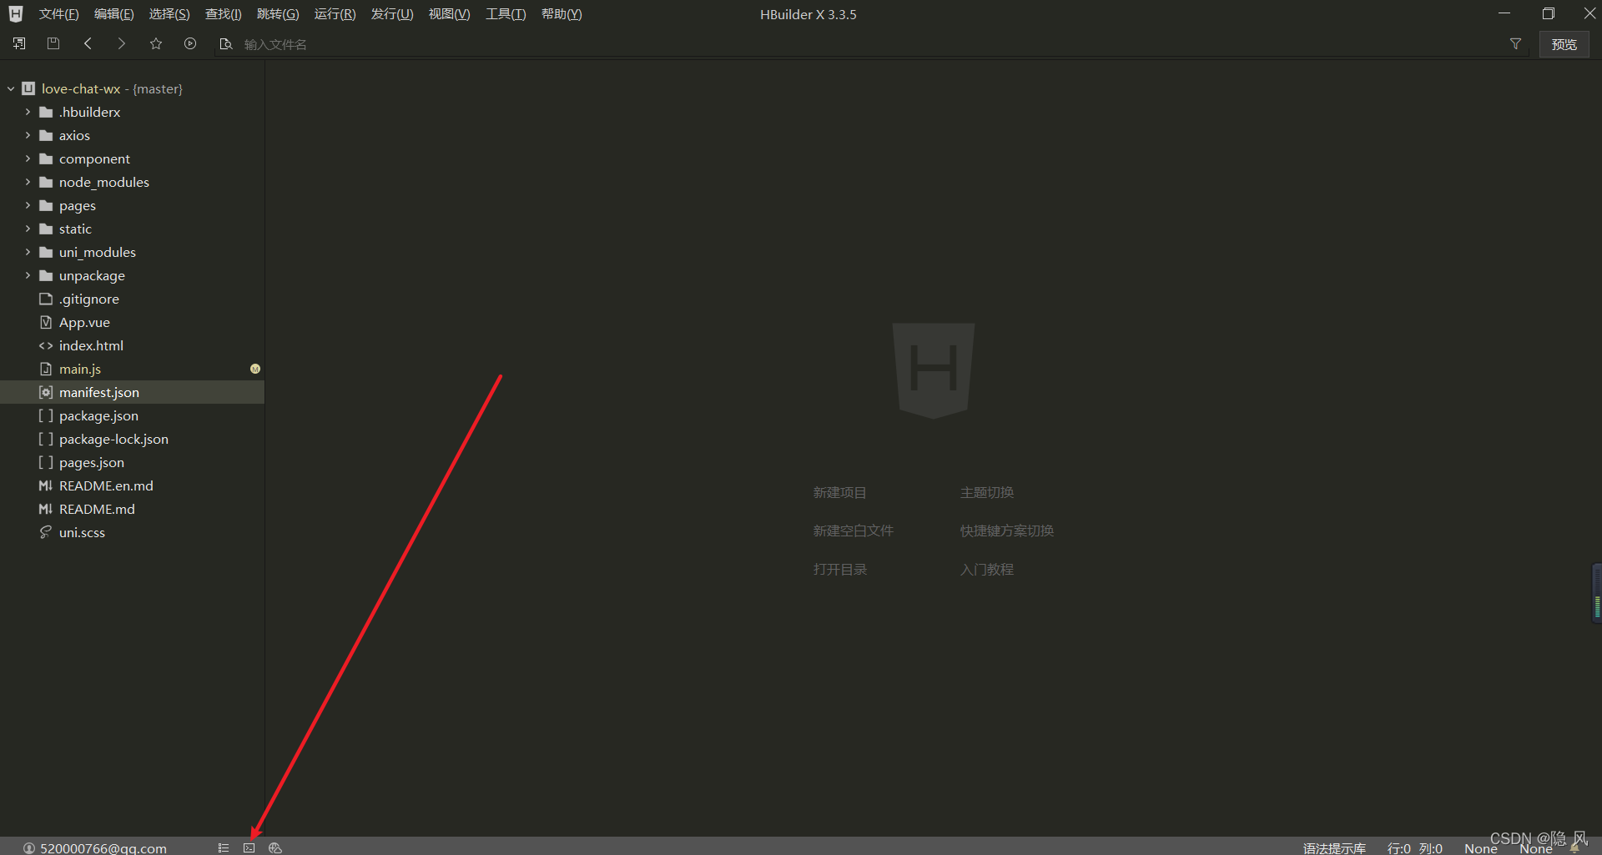Click the 520000766@qq.com account entry
1602x855 pixels.
(x=103, y=848)
